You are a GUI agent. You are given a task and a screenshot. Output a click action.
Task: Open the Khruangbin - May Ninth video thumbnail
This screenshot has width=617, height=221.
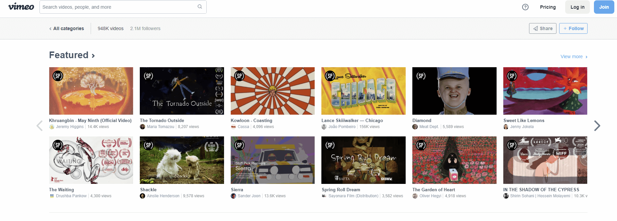click(x=91, y=91)
